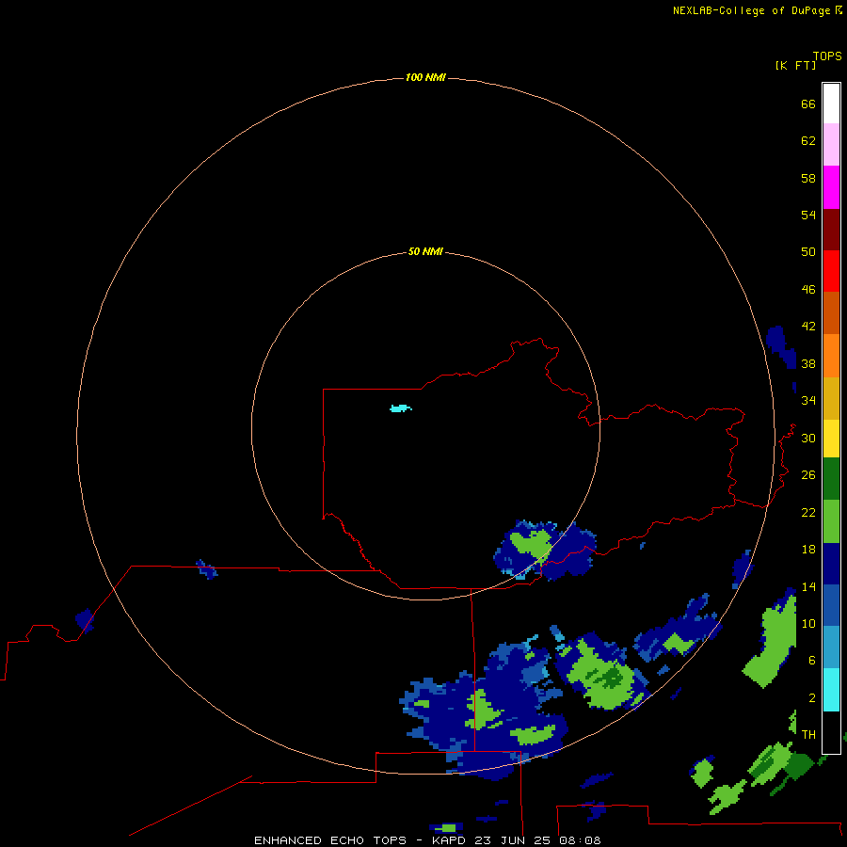847x847 pixels.
Task: Click the 18 legend value
Action: click(x=808, y=550)
